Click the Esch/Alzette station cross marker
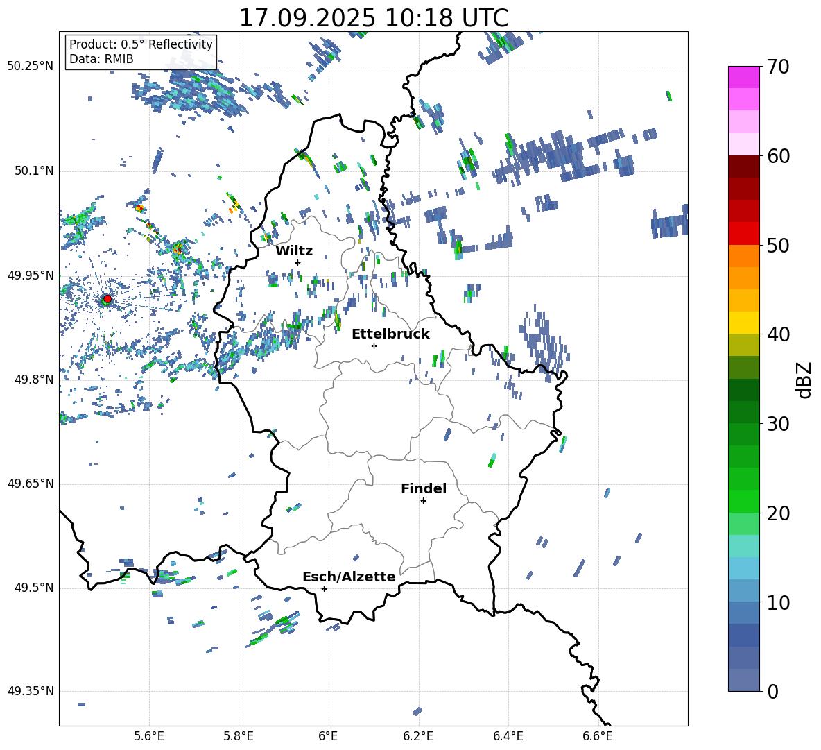Viewport: 821px width, 750px height. click(x=324, y=588)
